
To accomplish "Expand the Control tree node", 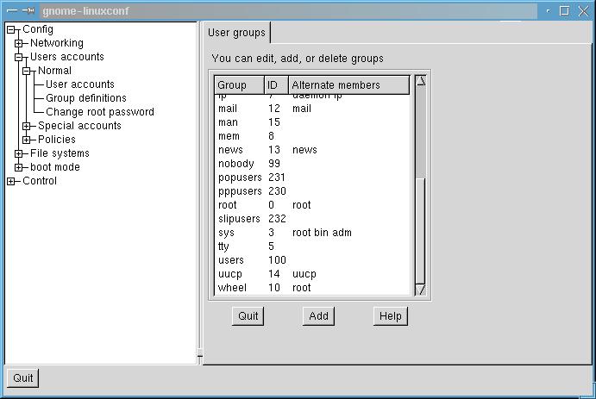I will [x=11, y=182].
